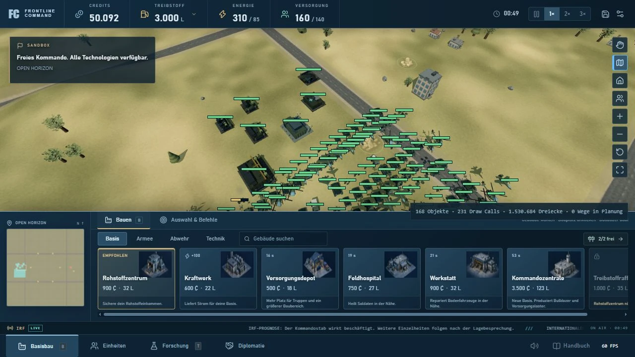Open settings sliders icon
The image size is (635, 357).
click(620, 14)
